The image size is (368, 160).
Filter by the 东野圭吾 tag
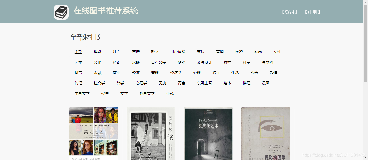click(x=204, y=83)
